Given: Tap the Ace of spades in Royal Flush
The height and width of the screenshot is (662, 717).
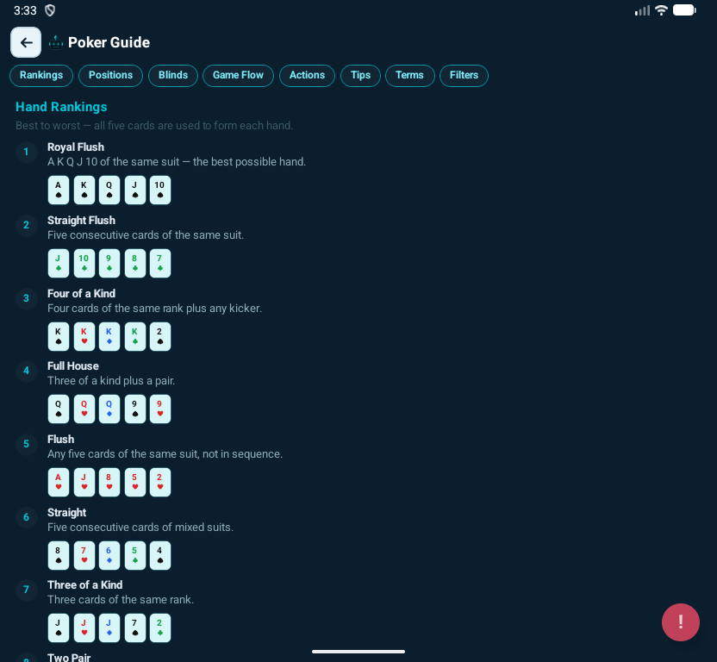Looking at the screenshot, I should 59,190.
